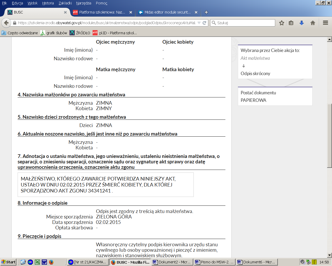Close the Midas editor module tab

coord(196,12)
